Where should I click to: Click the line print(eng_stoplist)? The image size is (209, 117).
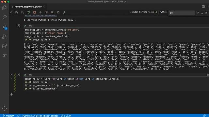(37, 40)
